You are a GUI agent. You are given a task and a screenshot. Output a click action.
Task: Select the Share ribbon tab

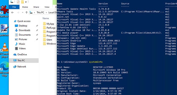pyautogui.click(x=36, y=7)
